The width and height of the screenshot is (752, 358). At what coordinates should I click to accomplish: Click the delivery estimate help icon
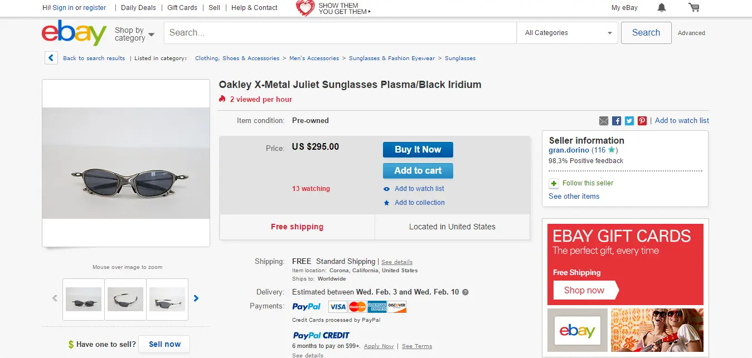click(x=465, y=292)
